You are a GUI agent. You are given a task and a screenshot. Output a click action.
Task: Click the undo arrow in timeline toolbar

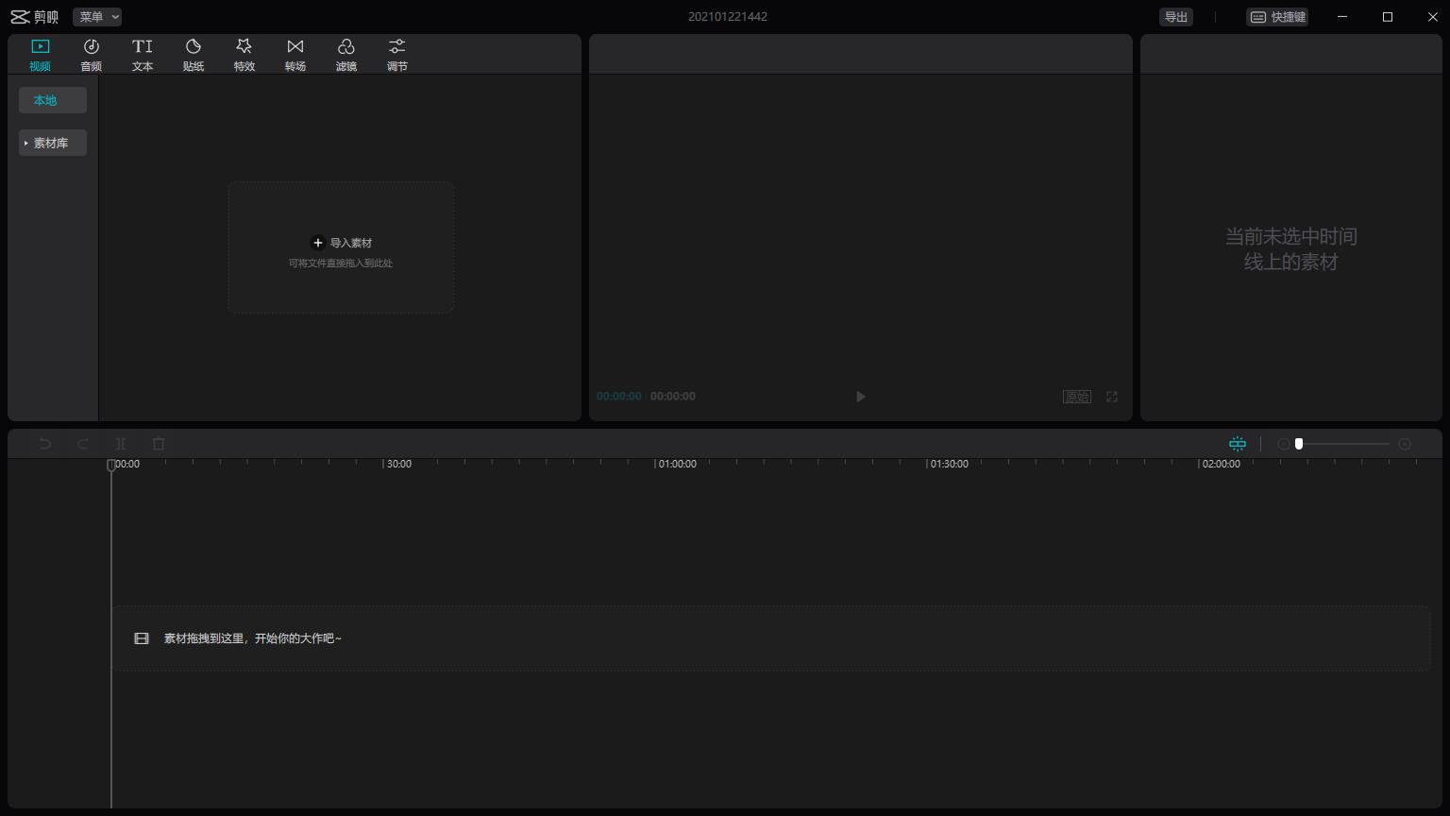pos(44,444)
